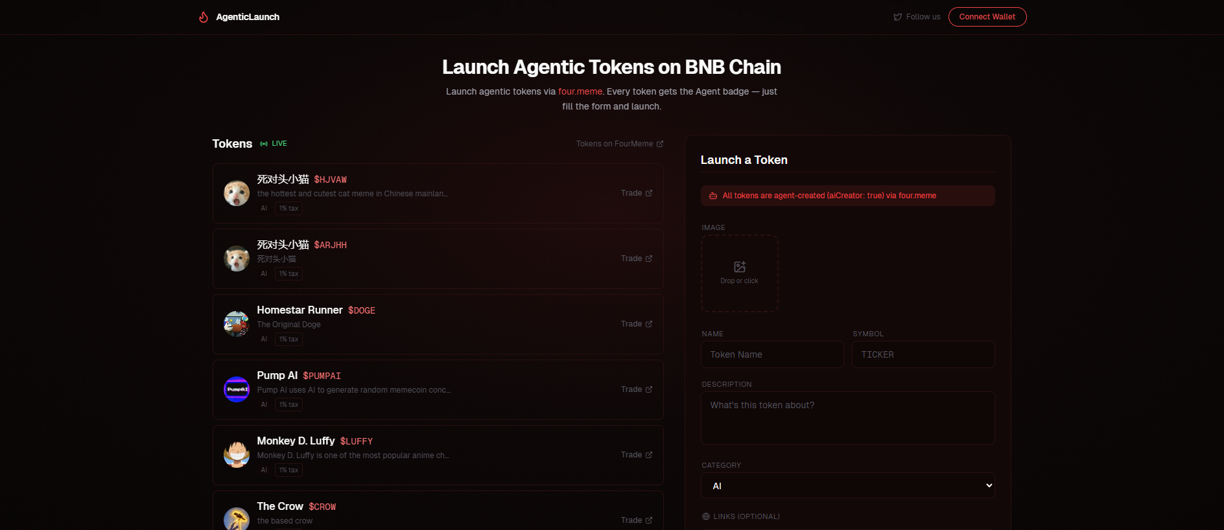This screenshot has height=530, width=1224.
Task: Click the Connect Wallet button
Action: pos(987,17)
